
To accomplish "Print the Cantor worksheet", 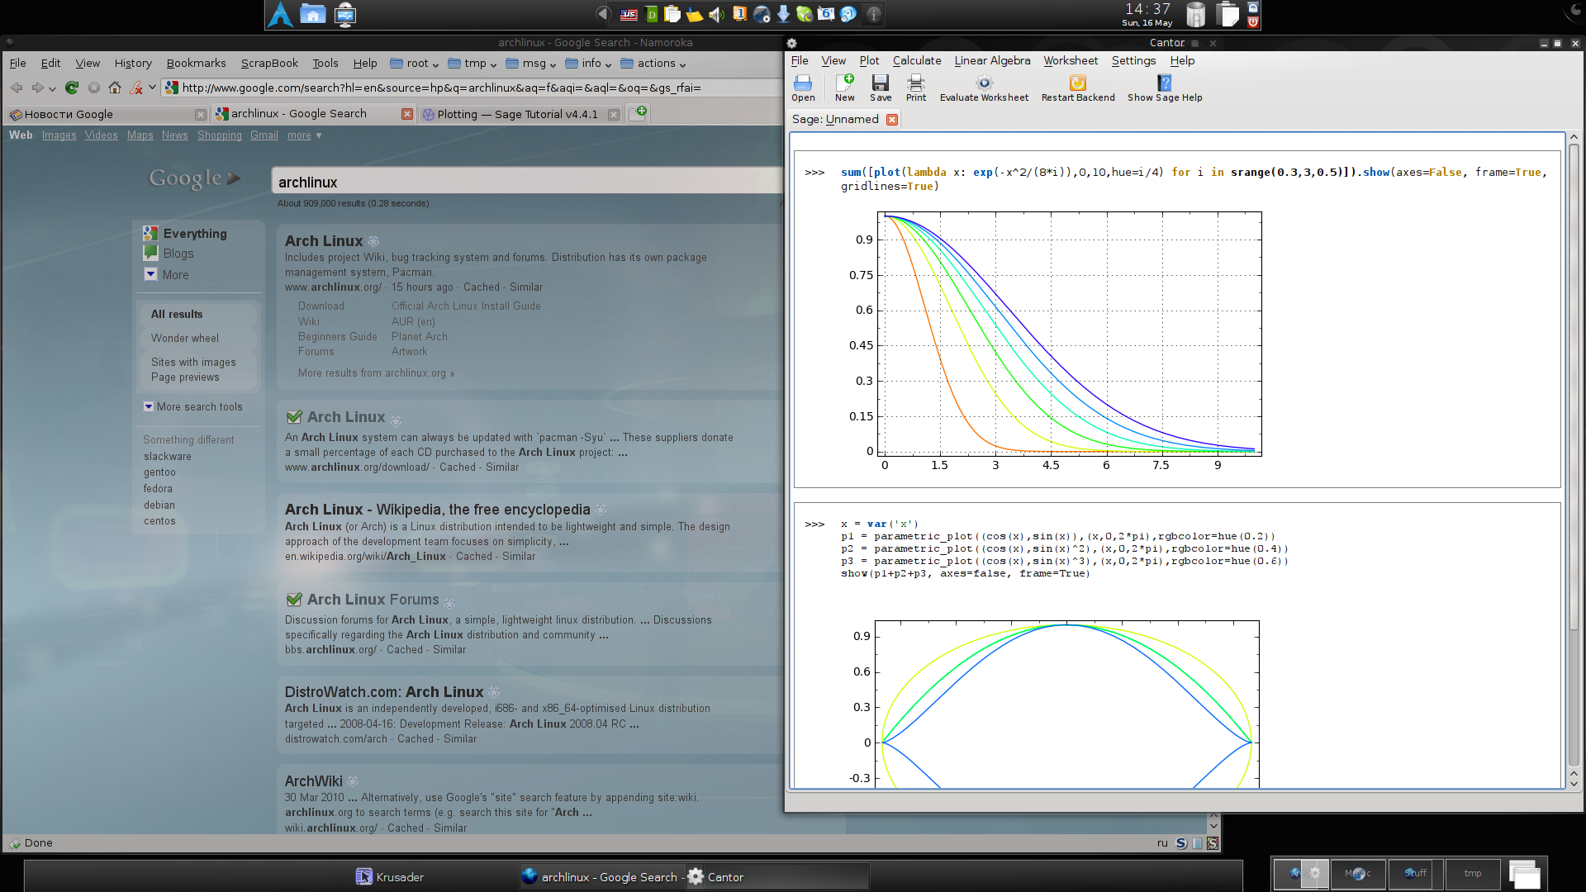I will pyautogui.click(x=916, y=88).
